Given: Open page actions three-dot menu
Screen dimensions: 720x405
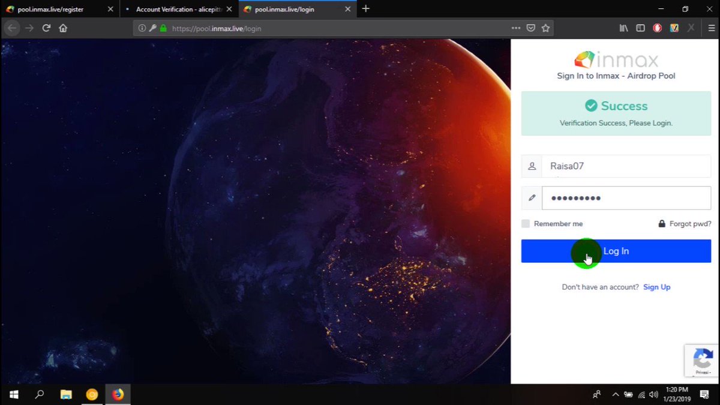Looking at the screenshot, I should (x=516, y=28).
